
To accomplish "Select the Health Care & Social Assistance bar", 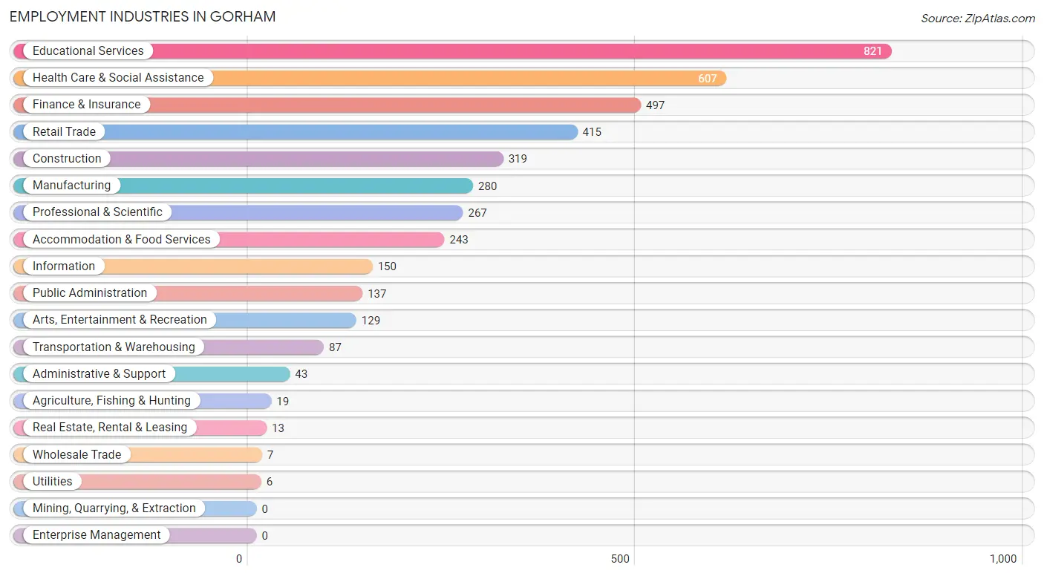I will tap(370, 78).
